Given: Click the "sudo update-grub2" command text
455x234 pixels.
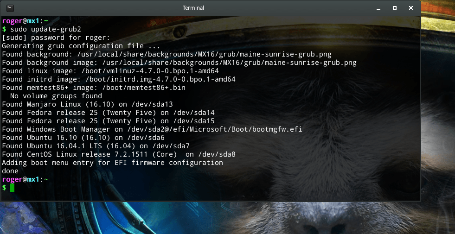Looking at the screenshot, I should coord(45,29).
